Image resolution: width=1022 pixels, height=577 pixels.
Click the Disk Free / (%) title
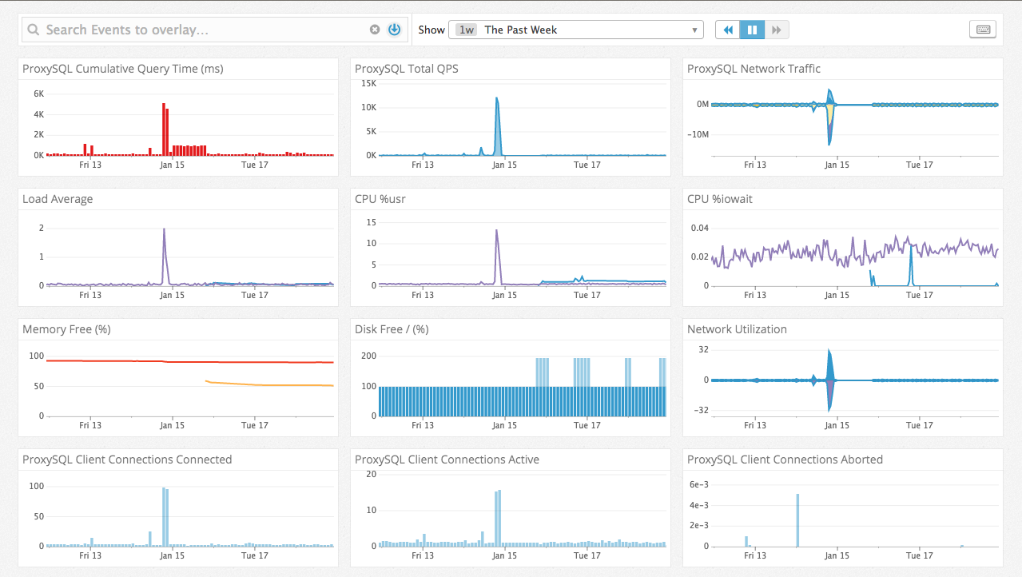[x=392, y=329]
